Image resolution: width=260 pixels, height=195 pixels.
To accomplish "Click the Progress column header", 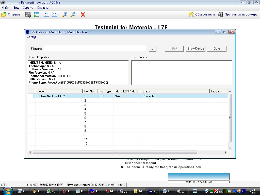I will (x=219, y=91).
